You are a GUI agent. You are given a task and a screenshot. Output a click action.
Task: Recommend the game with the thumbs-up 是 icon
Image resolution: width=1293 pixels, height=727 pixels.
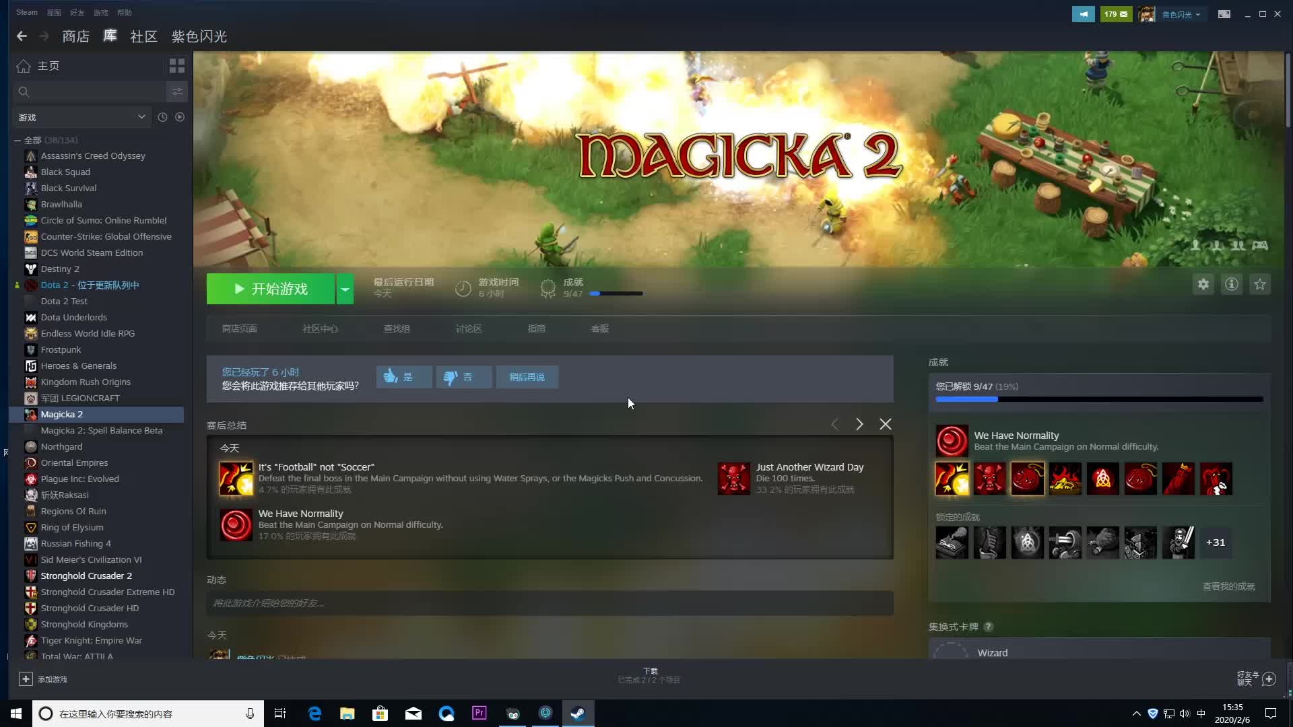(403, 377)
